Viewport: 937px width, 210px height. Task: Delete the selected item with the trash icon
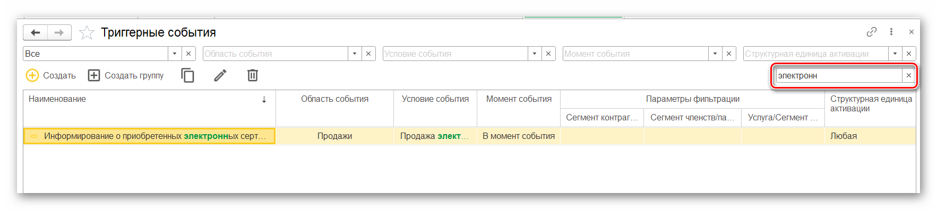(253, 75)
